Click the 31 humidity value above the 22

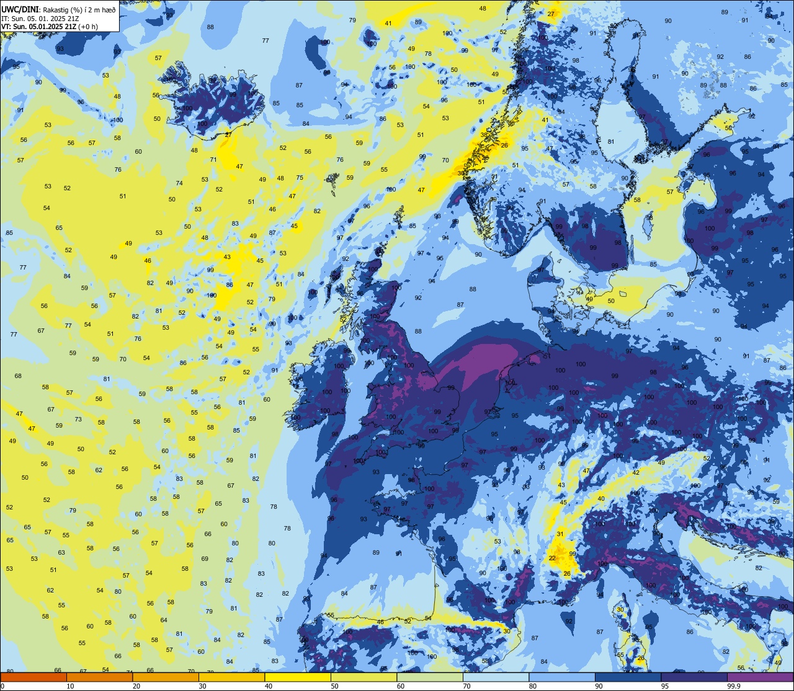(560, 534)
